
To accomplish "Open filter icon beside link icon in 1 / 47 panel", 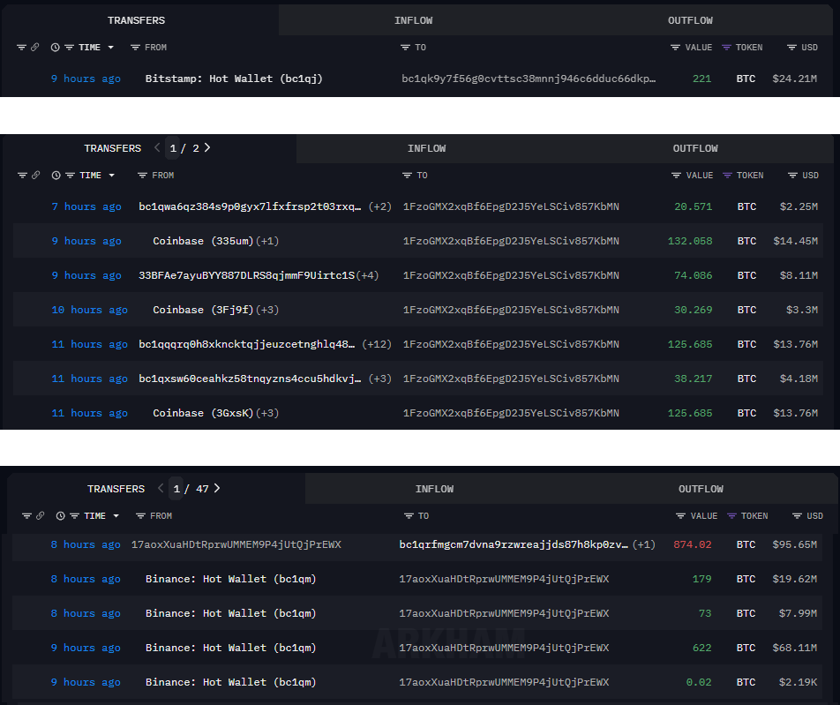I will 26,516.
